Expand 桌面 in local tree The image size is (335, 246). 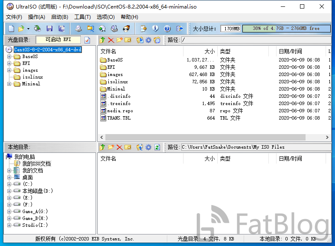pyautogui.click(x=9, y=178)
